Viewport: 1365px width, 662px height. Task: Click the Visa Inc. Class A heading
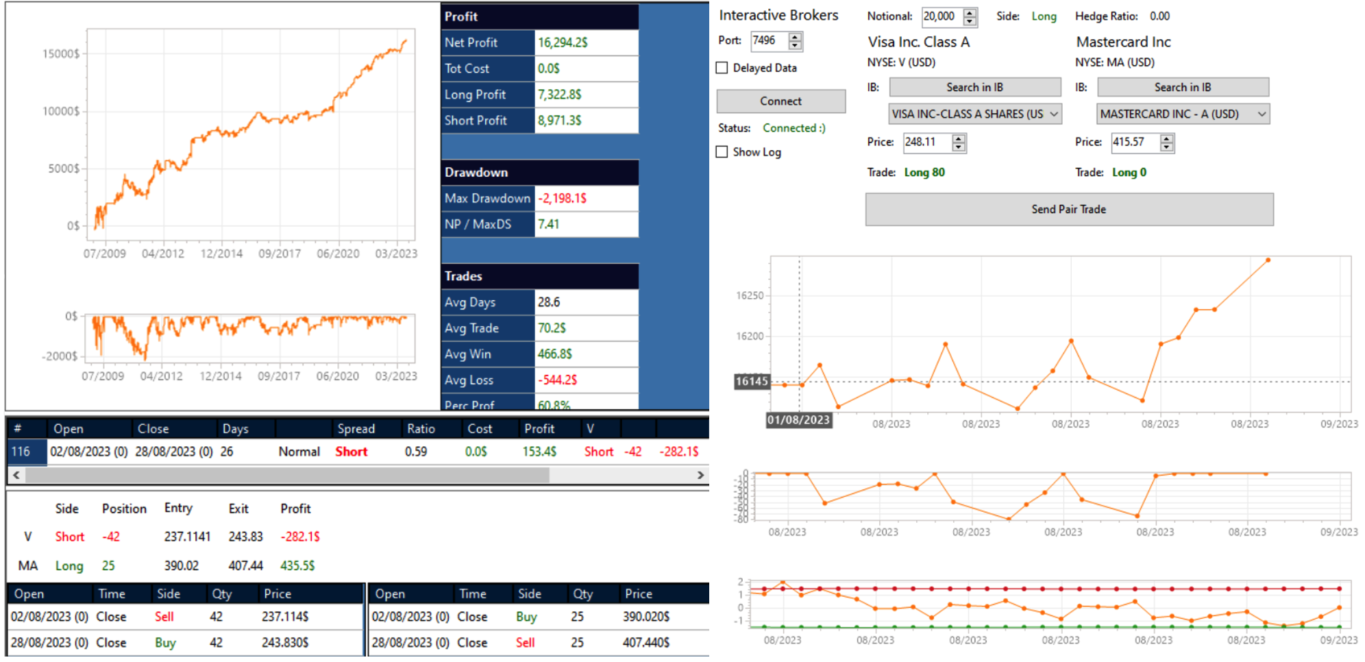coord(919,42)
